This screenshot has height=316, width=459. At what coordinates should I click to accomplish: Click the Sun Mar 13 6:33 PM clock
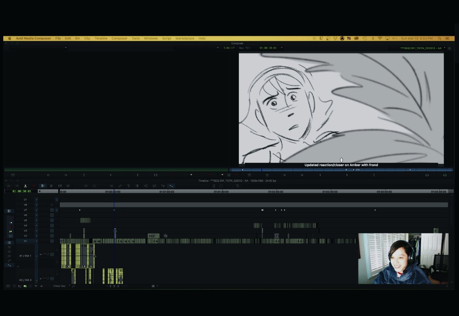417,38
